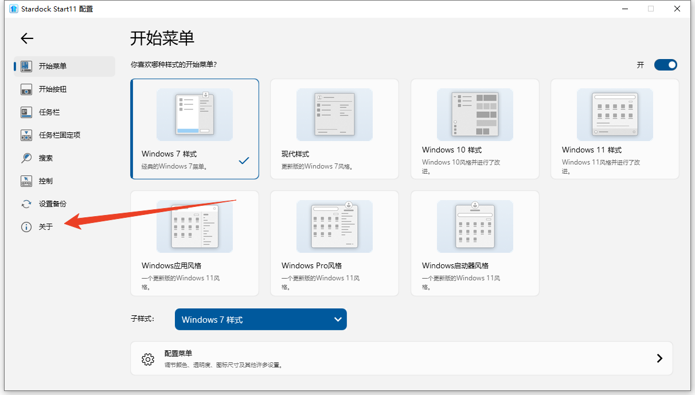Click the back arrow button
This screenshot has height=395, width=695.
(26, 38)
